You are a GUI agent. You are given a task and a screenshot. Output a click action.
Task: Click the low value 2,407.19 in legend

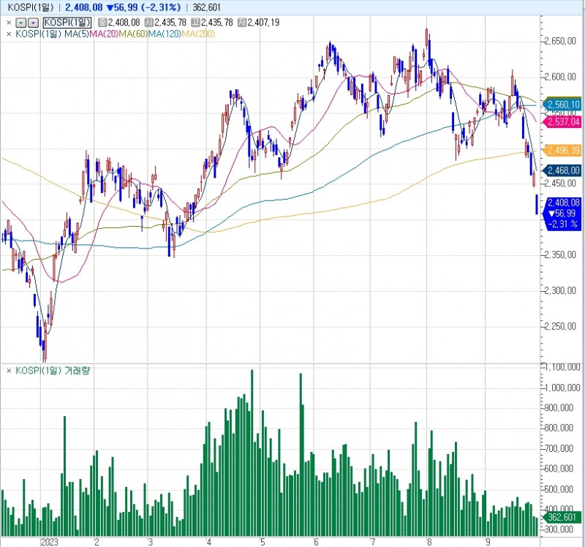[x=263, y=23]
